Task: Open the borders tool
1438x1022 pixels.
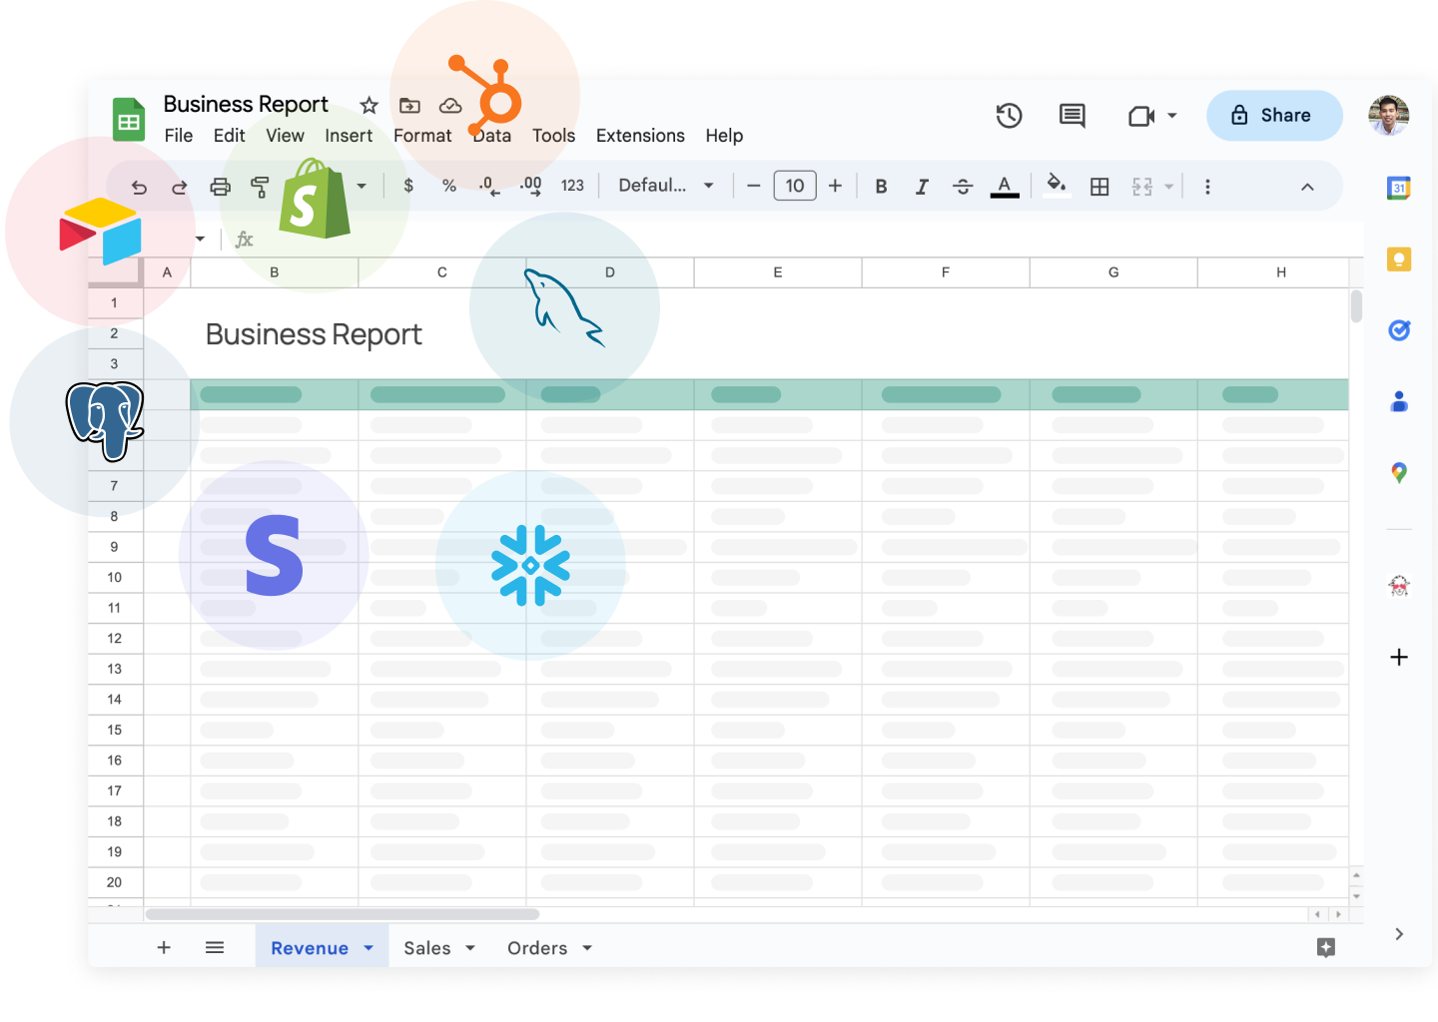Action: pos(1099,187)
